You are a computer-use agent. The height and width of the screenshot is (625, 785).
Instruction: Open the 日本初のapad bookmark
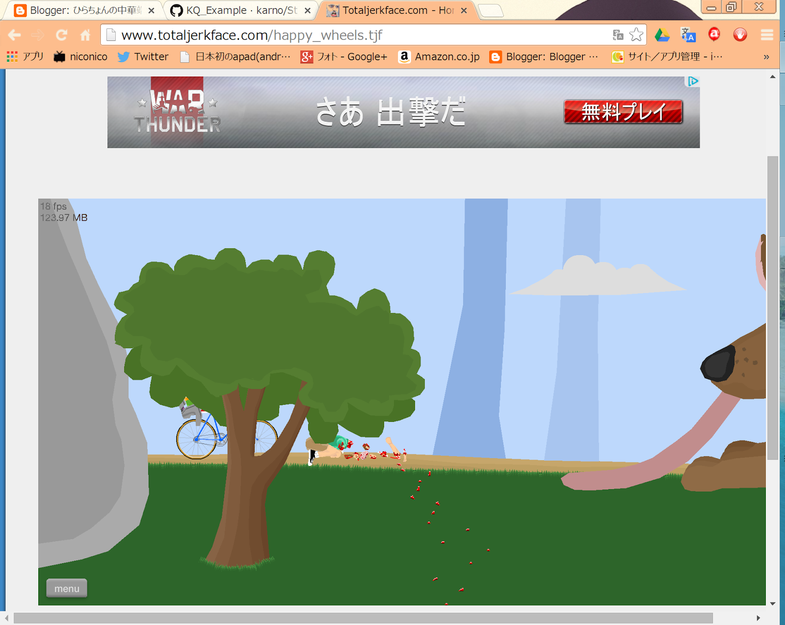click(x=235, y=57)
